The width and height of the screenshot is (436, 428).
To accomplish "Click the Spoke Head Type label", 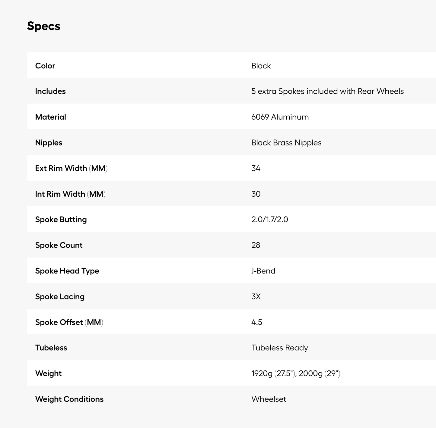I will click(67, 271).
